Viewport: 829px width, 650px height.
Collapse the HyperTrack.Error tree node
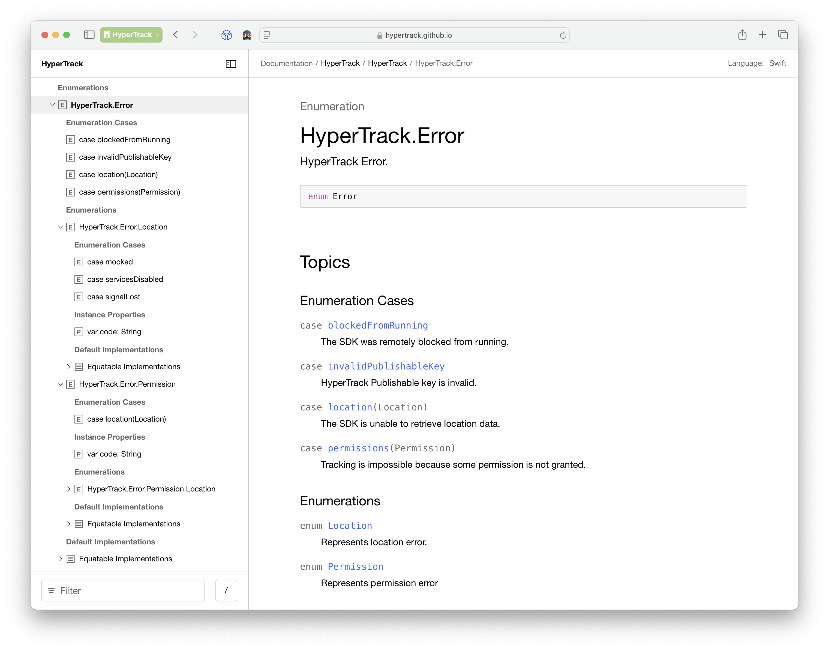tap(52, 105)
